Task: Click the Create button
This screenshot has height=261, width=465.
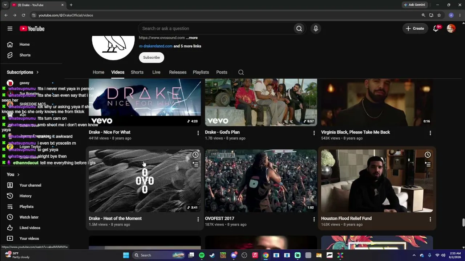Action: pyautogui.click(x=415, y=29)
